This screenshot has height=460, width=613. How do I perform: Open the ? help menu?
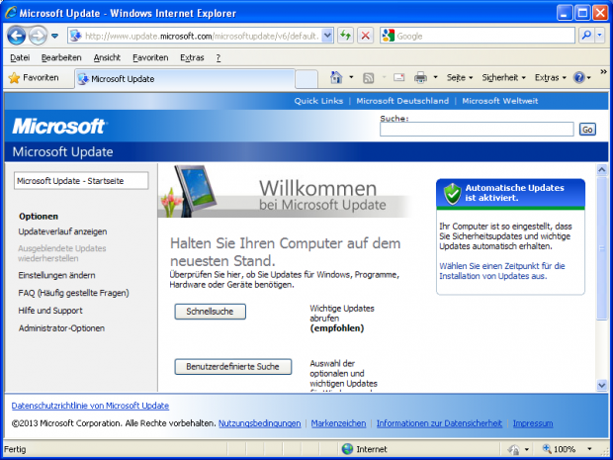pyautogui.click(x=219, y=58)
